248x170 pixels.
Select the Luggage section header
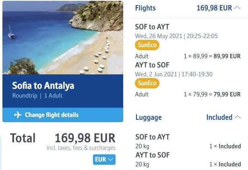[x=149, y=117]
